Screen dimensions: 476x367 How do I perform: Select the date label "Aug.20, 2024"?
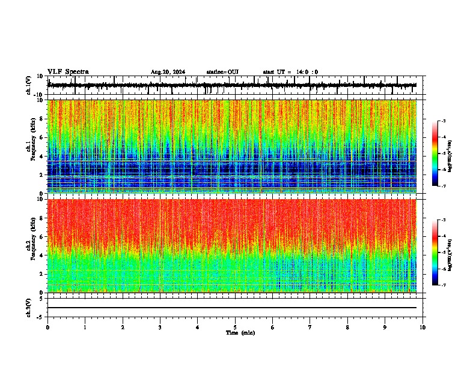click(x=168, y=72)
